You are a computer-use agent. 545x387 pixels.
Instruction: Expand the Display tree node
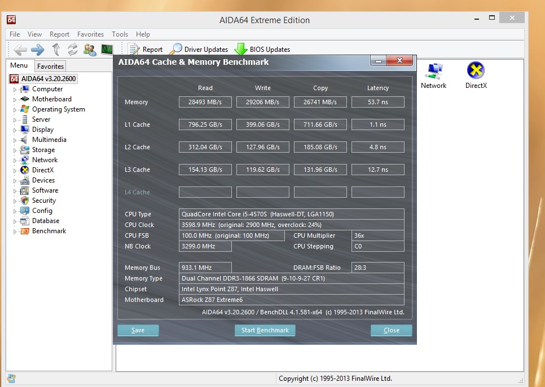[x=15, y=130]
